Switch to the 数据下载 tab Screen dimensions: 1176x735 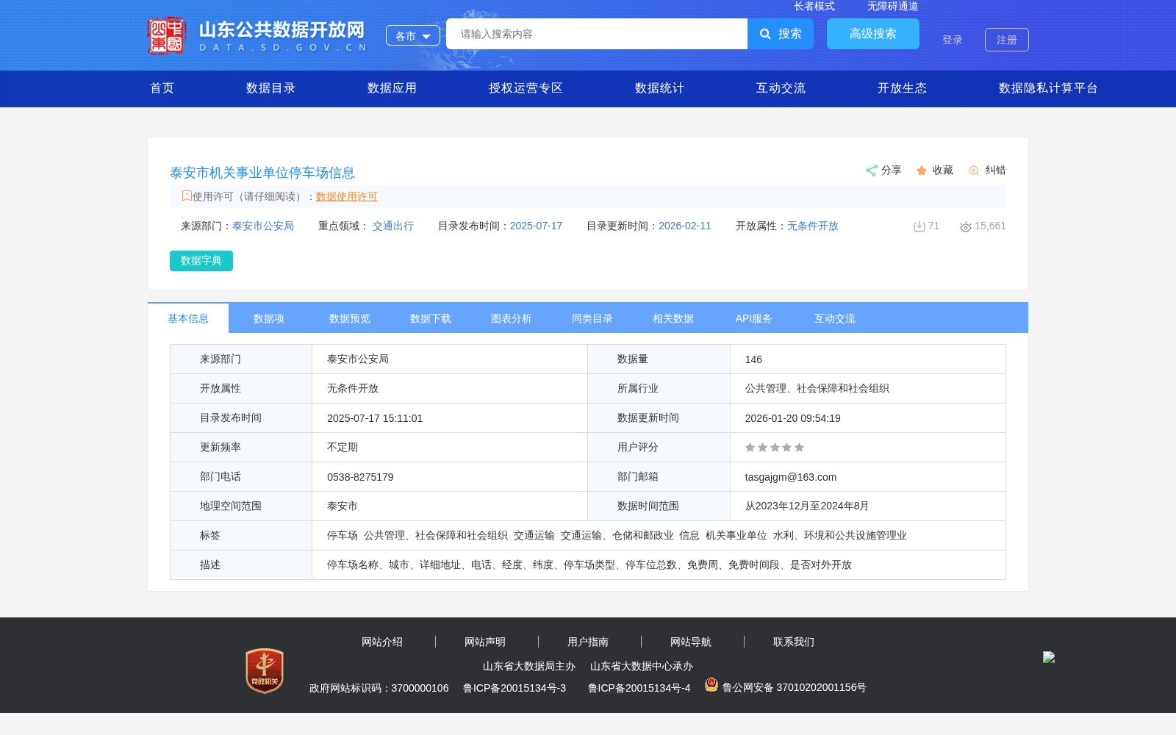tap(431, 318)
